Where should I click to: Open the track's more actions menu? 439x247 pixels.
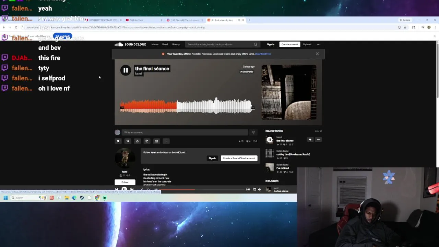click(x=166, y=141)
